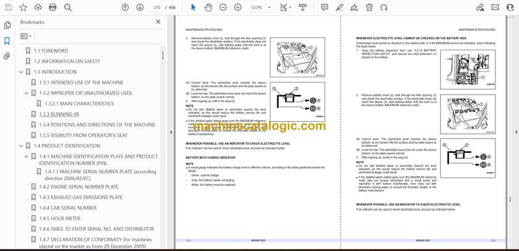Go to 1.4.2 ENGINE SERIAL NUMBER PLATE
519x251 pixels.
point(78,187)
